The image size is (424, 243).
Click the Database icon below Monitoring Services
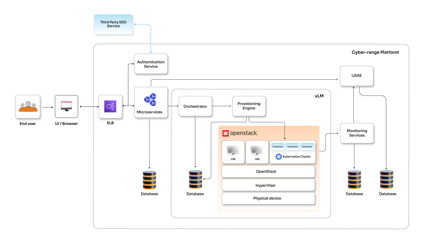click(354, 180)
